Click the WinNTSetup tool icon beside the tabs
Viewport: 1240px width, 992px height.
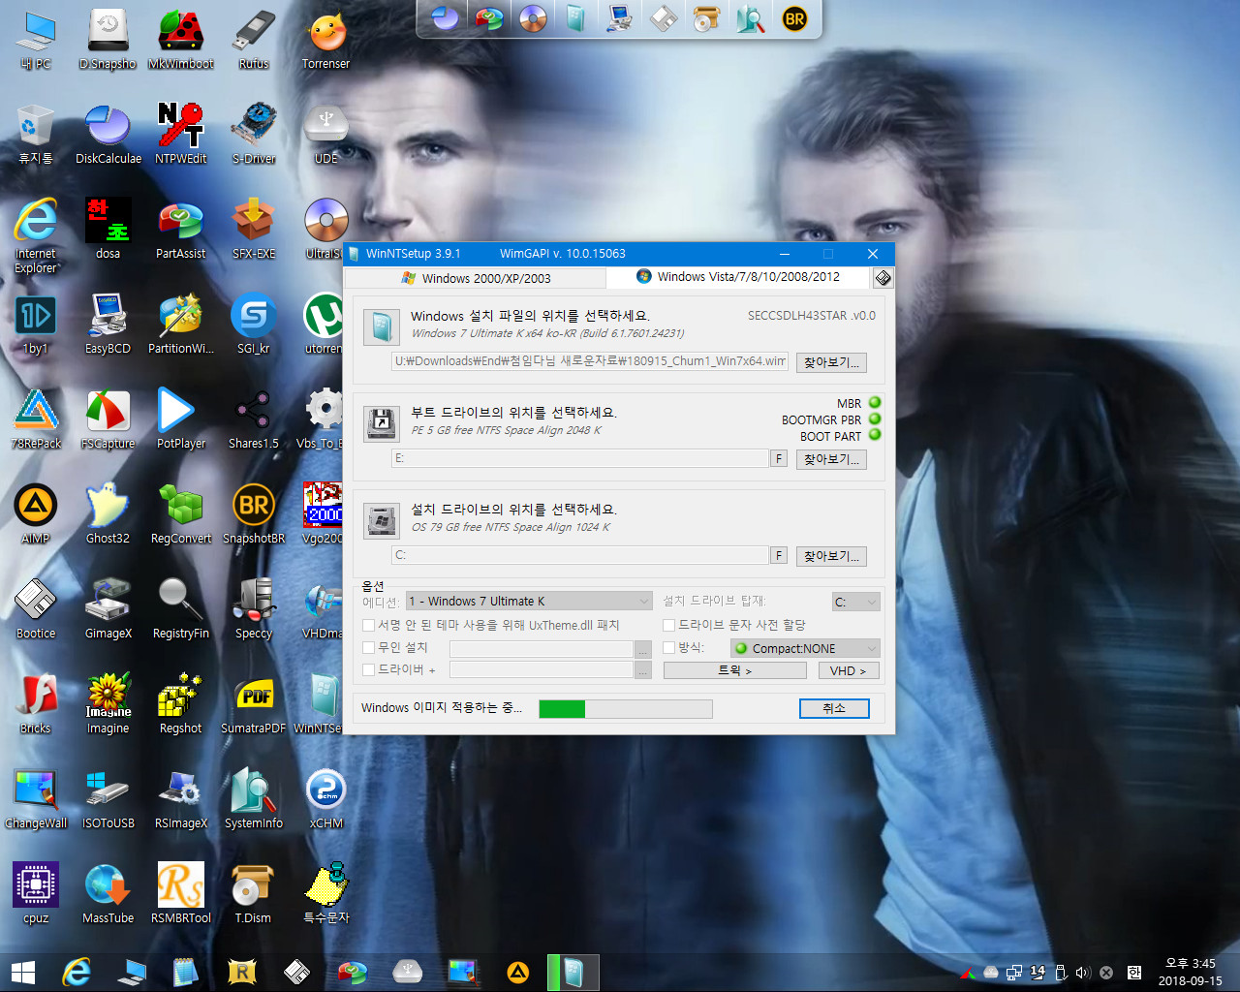[883, 278]
